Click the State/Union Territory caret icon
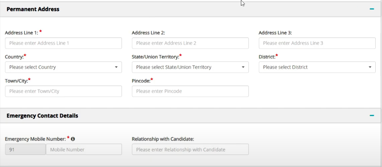Screen dimensions: 382x167 click(x=243, y=67)
